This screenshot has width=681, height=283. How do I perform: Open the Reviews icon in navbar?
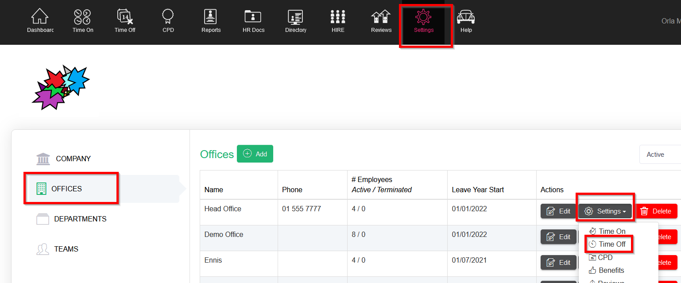(x=381, y=18)
